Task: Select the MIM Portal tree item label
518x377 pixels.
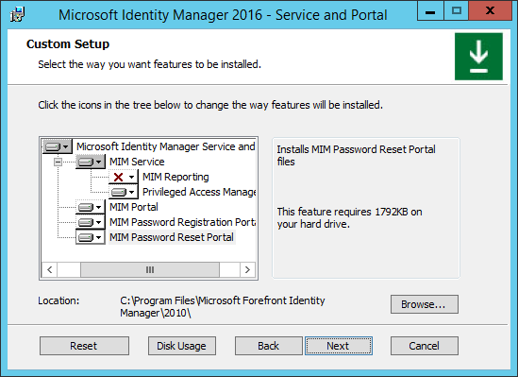Action: pos(134,207)
